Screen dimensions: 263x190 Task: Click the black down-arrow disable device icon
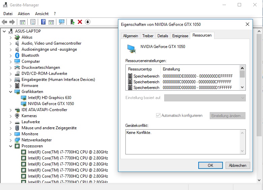(x=88, y=22)
